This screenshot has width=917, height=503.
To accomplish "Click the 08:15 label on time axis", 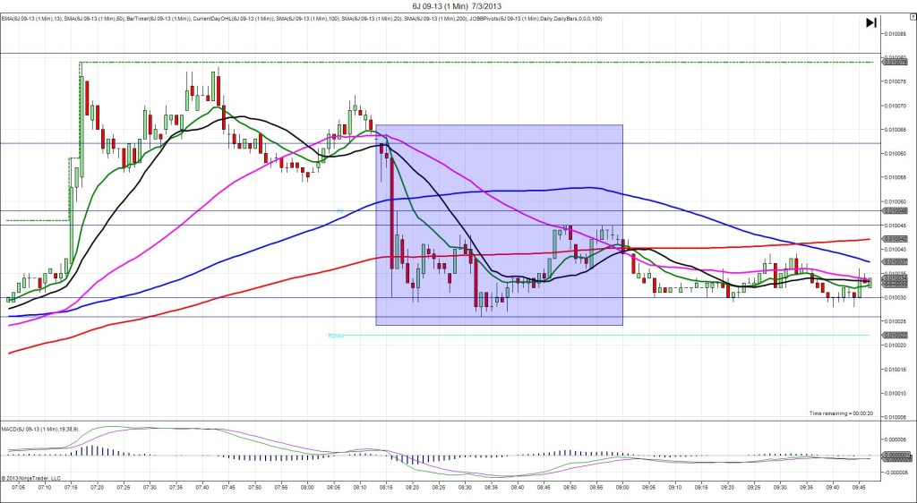I will pos(385,488).
